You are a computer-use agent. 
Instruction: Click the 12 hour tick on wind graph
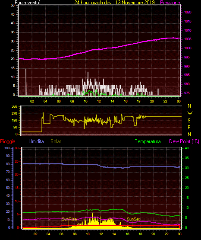coord(99,101)
